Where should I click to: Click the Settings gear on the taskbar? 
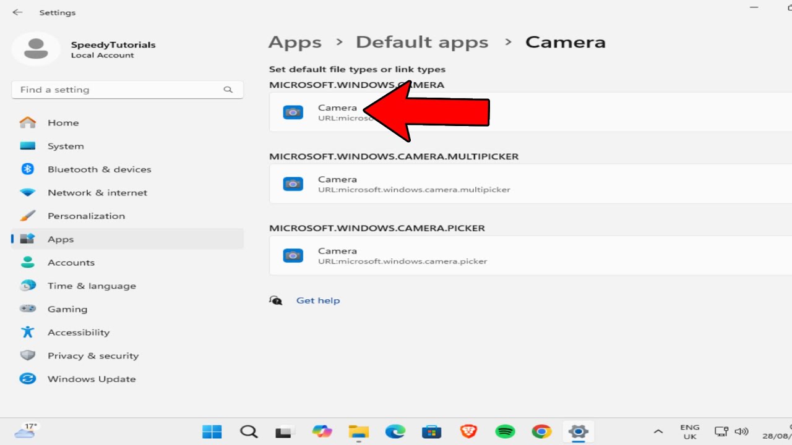tap(578, 431)
